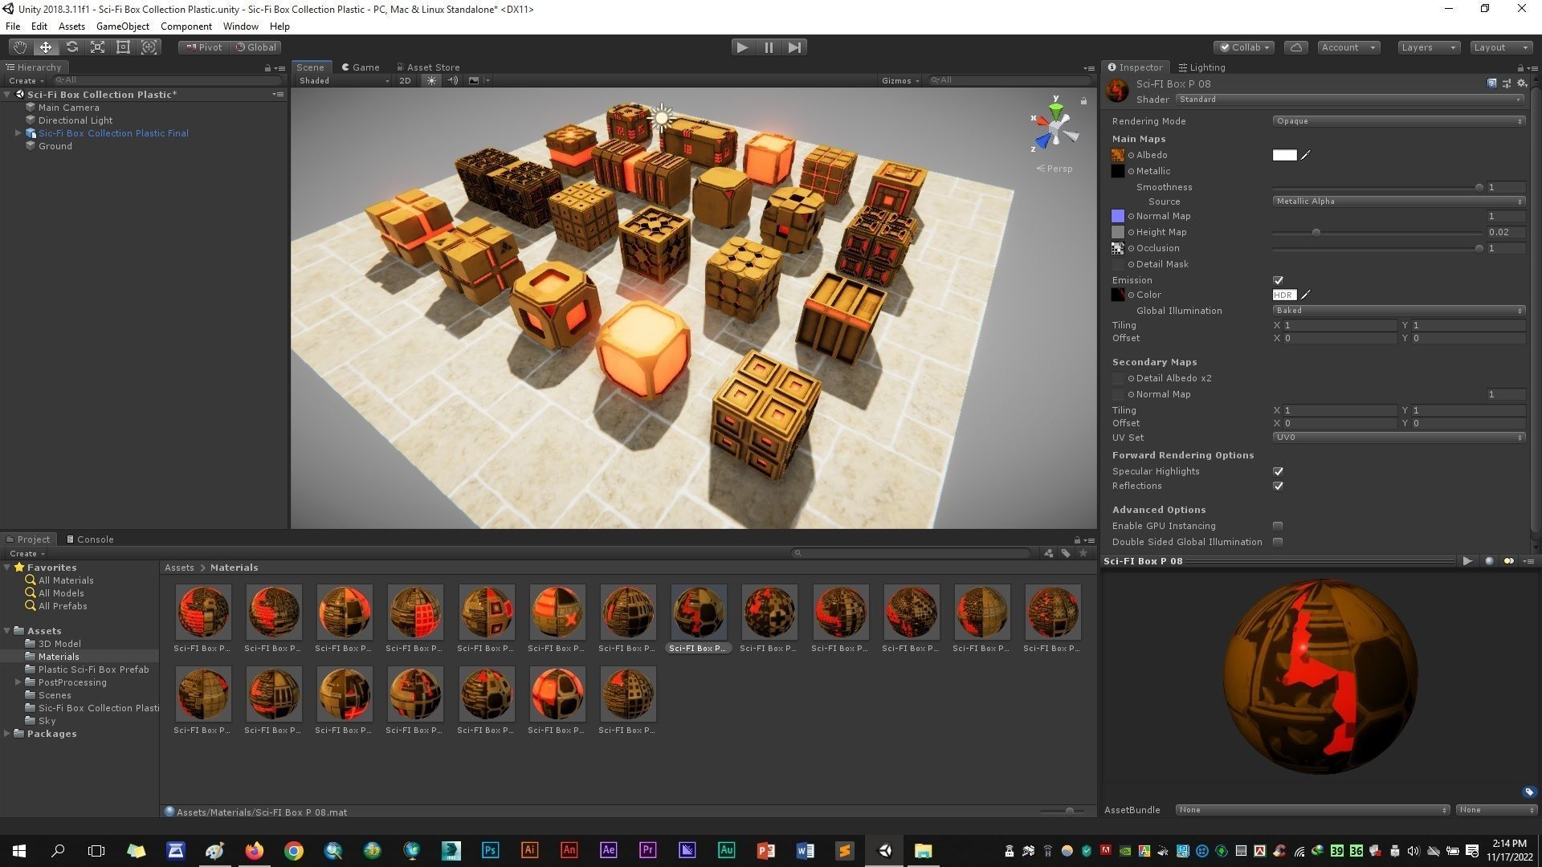The image size is (1542, 867).
Task: Switch to the Console tab
Action: [90, 539]
